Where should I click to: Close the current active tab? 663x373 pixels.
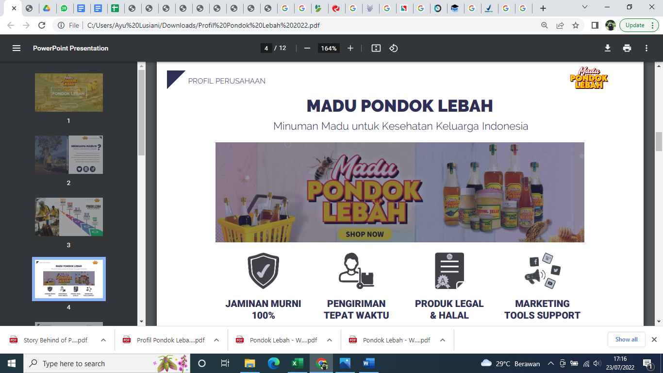point(14,8)
